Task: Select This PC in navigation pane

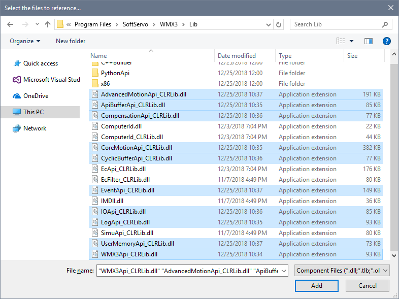Action: pos(40,112)
